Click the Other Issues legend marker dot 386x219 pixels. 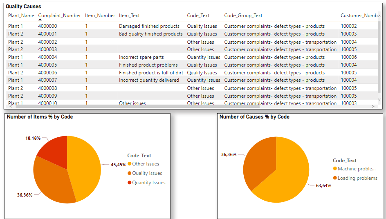click(130, 164)
